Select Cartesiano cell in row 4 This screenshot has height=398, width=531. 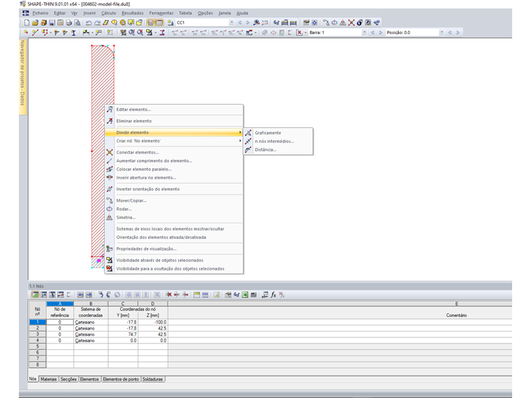point(91,341)
